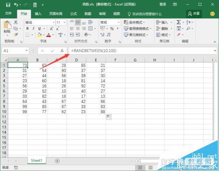Open the number format dropdown
The height and width of the screenshot is (171, 219).
point(119,22)
